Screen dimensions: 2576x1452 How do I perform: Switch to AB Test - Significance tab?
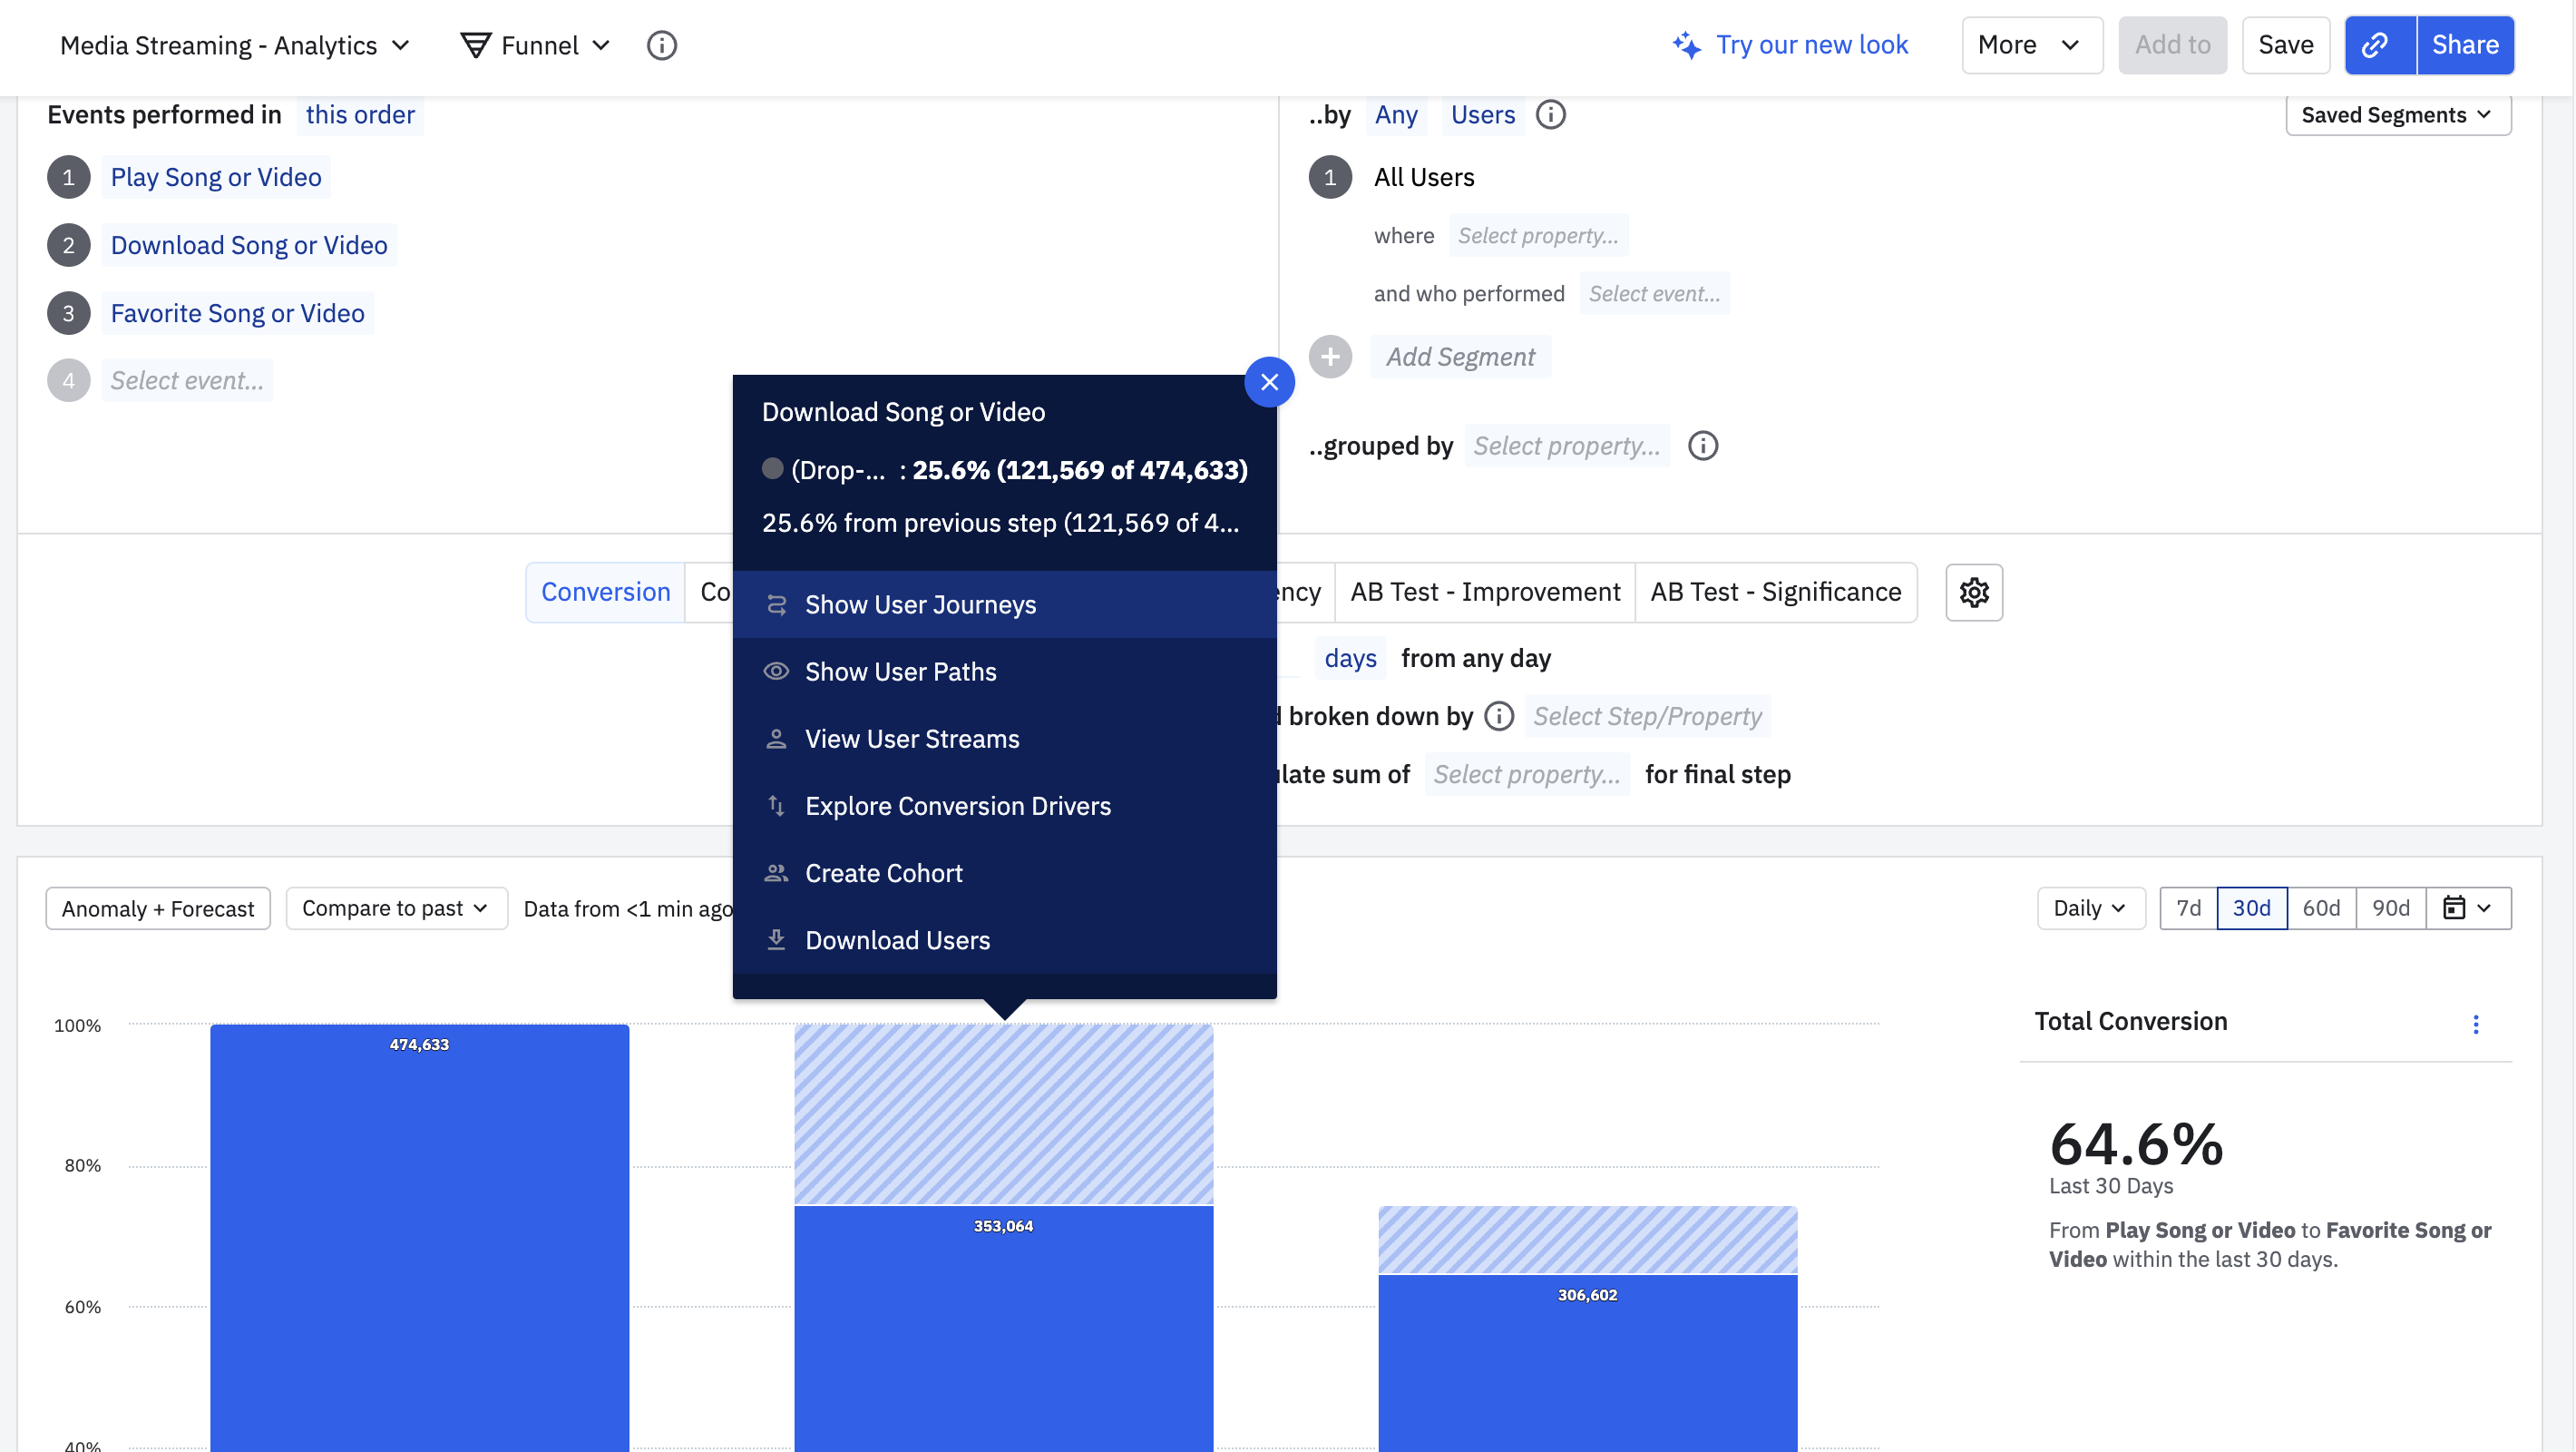1775,593
